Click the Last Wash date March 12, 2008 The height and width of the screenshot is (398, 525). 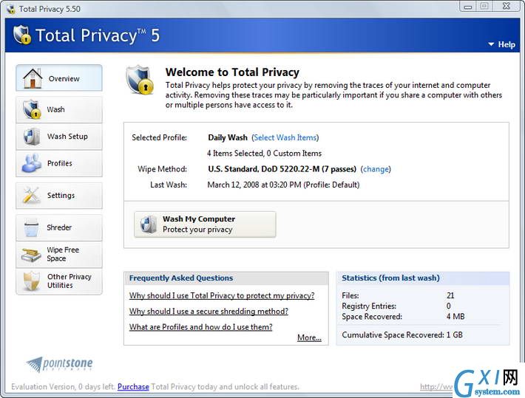coord(283,185)
